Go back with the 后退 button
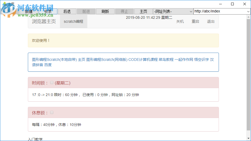 pos(67,11)
